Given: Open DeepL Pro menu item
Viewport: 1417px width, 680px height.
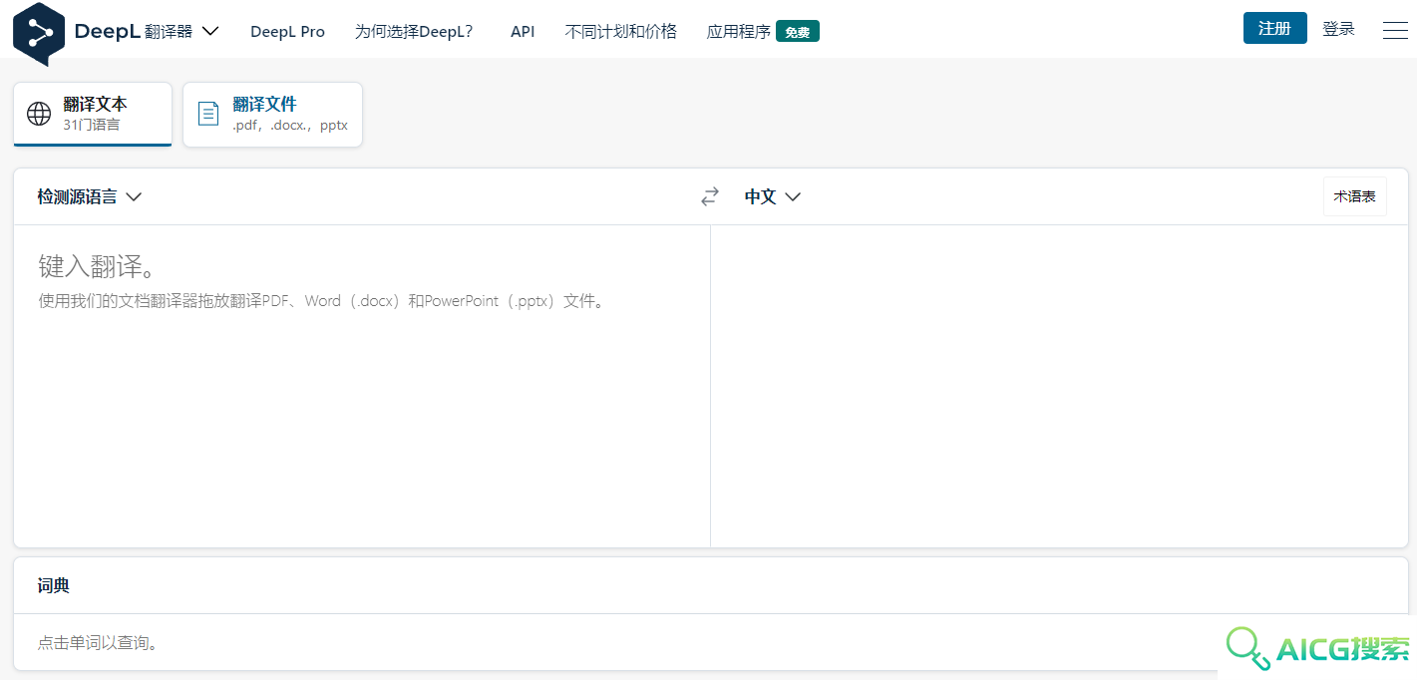Looking at the screenshot, I should click(x=287, y=31).
